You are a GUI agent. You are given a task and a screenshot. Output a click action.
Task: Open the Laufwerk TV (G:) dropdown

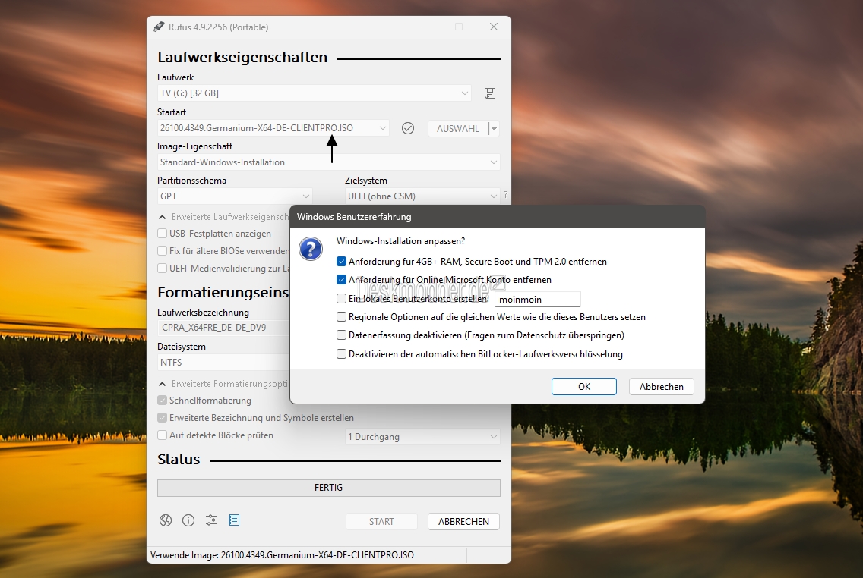[315, 93]
